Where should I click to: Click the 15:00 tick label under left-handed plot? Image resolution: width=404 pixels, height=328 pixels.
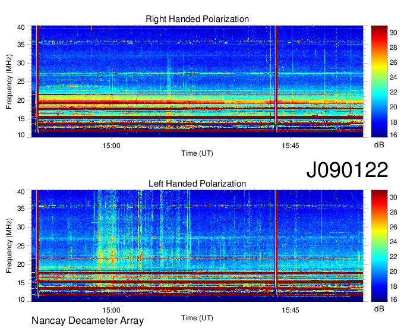point(111,310)
